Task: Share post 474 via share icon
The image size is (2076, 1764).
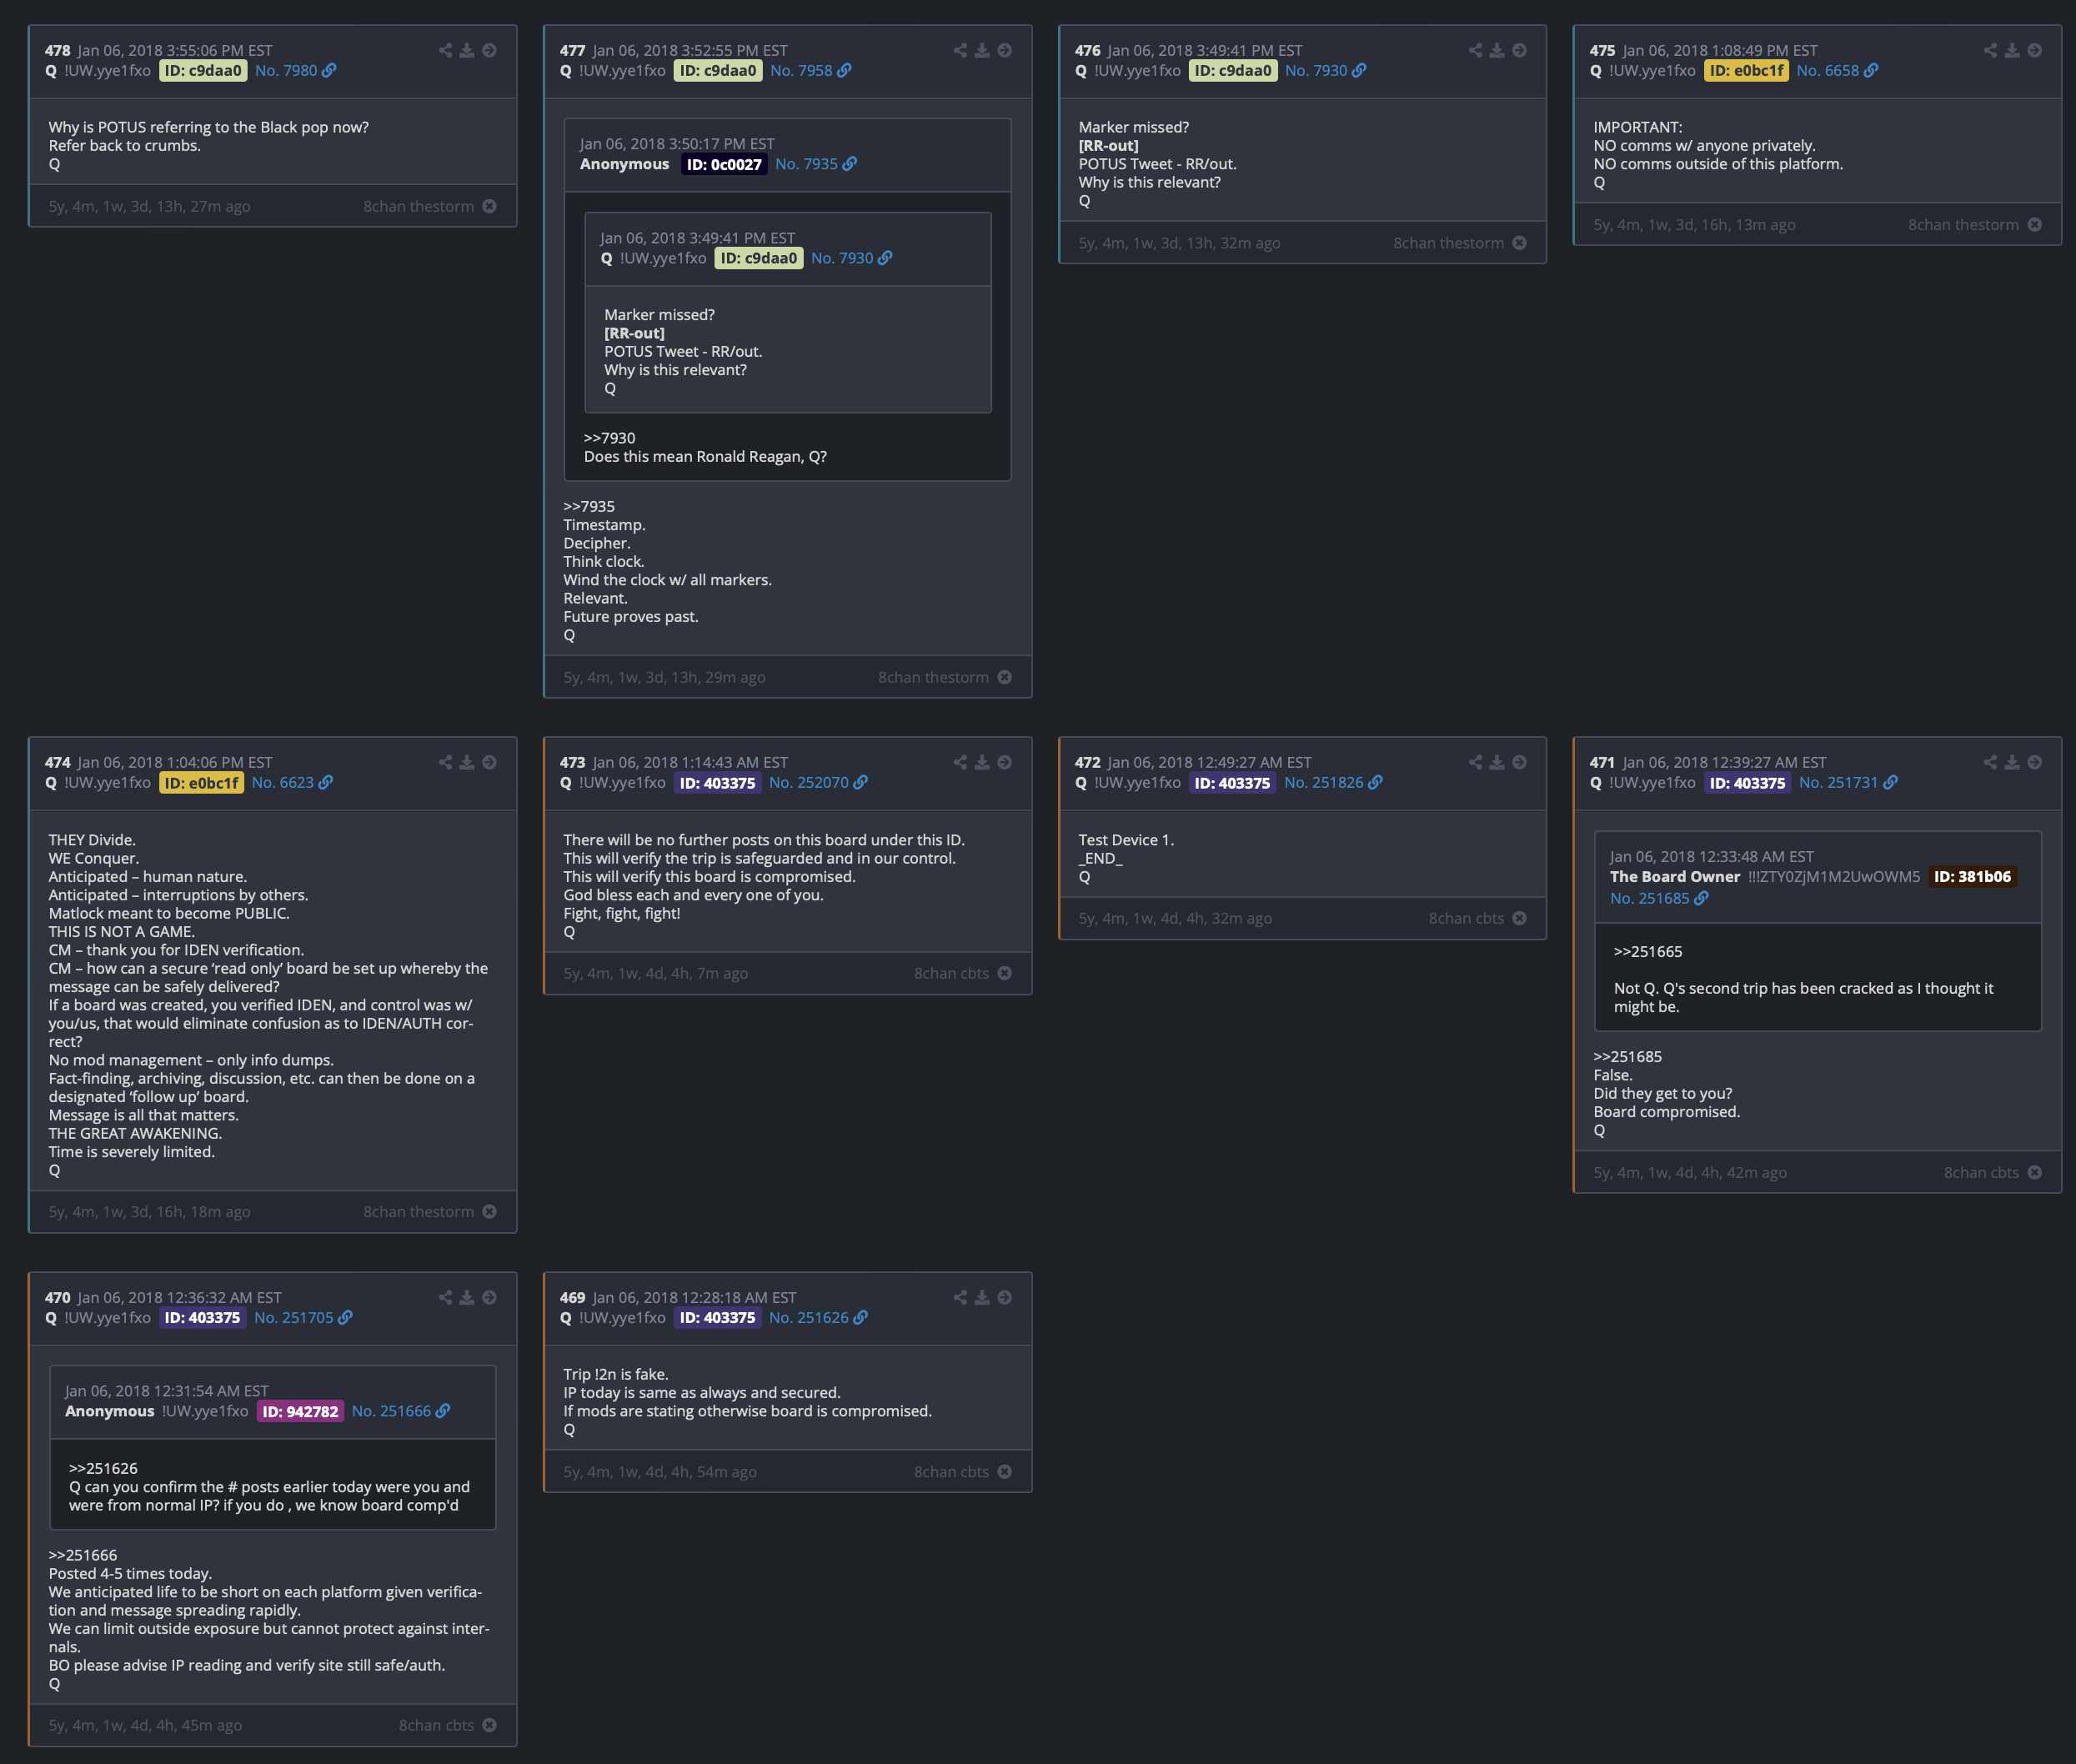Action: point(445,762)
